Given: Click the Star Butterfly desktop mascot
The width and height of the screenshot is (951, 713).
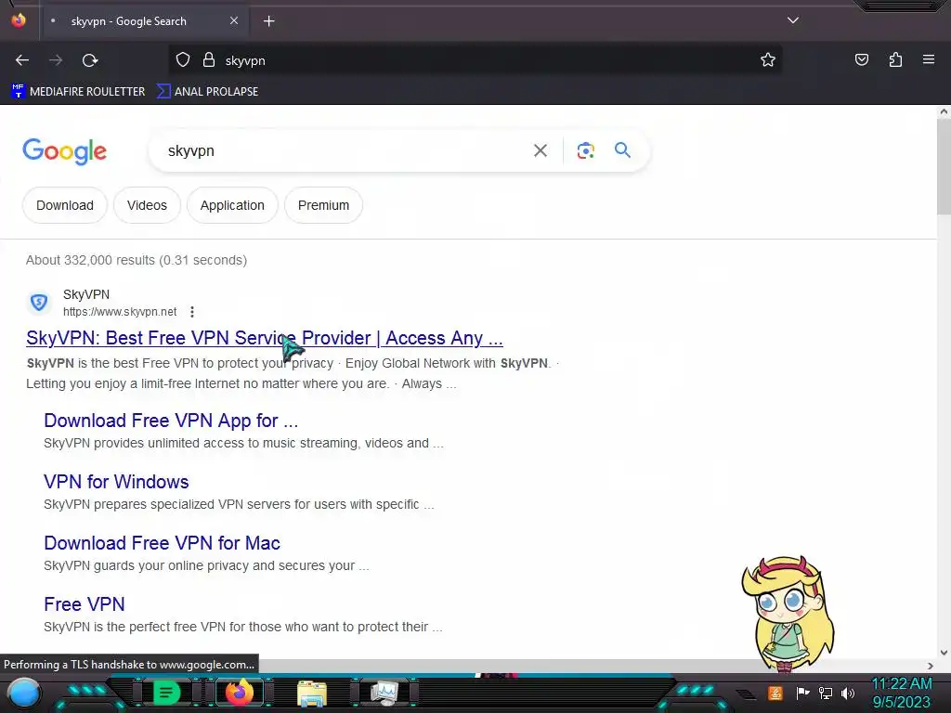Looking at the screenshot, I should [788, 614].
